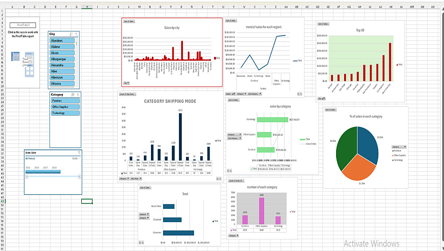Image resolution: width=444 pixels, height=251 pixels.
Task: Collapse entire field on trend of sales chart
Action: [301, 94]
